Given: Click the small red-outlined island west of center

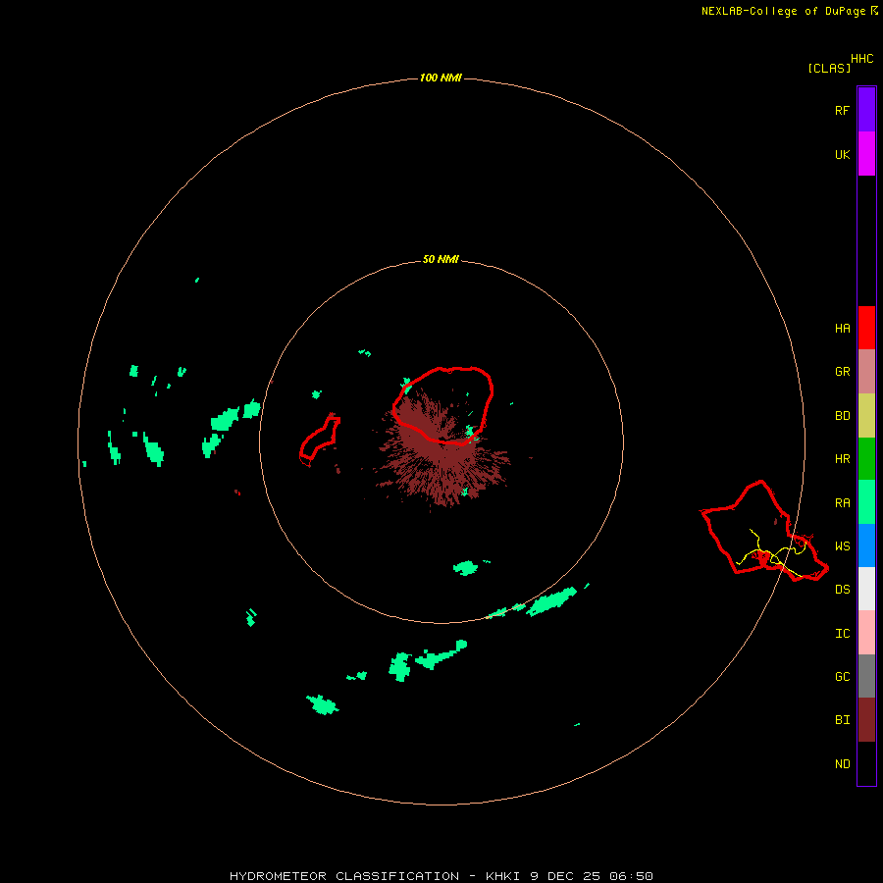Looking at the screenshot, I should (320, 440).
